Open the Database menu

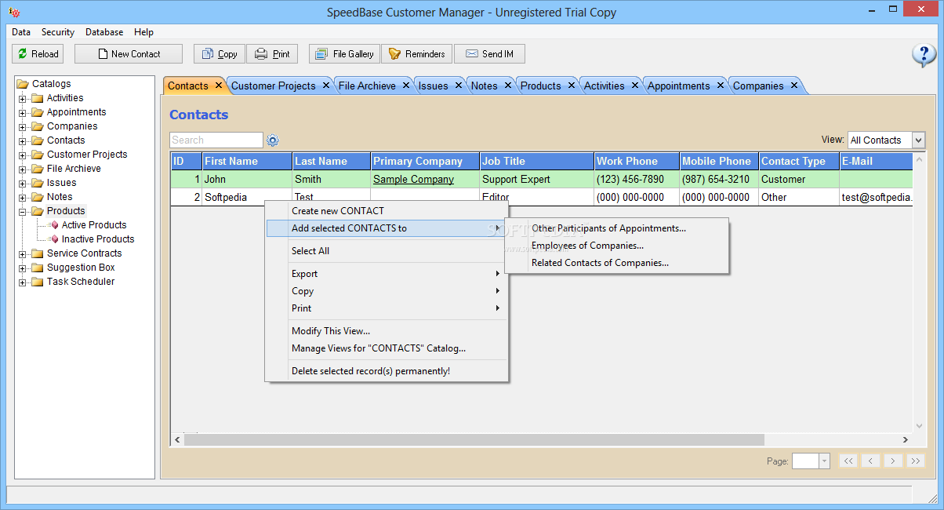coord(104,32)
